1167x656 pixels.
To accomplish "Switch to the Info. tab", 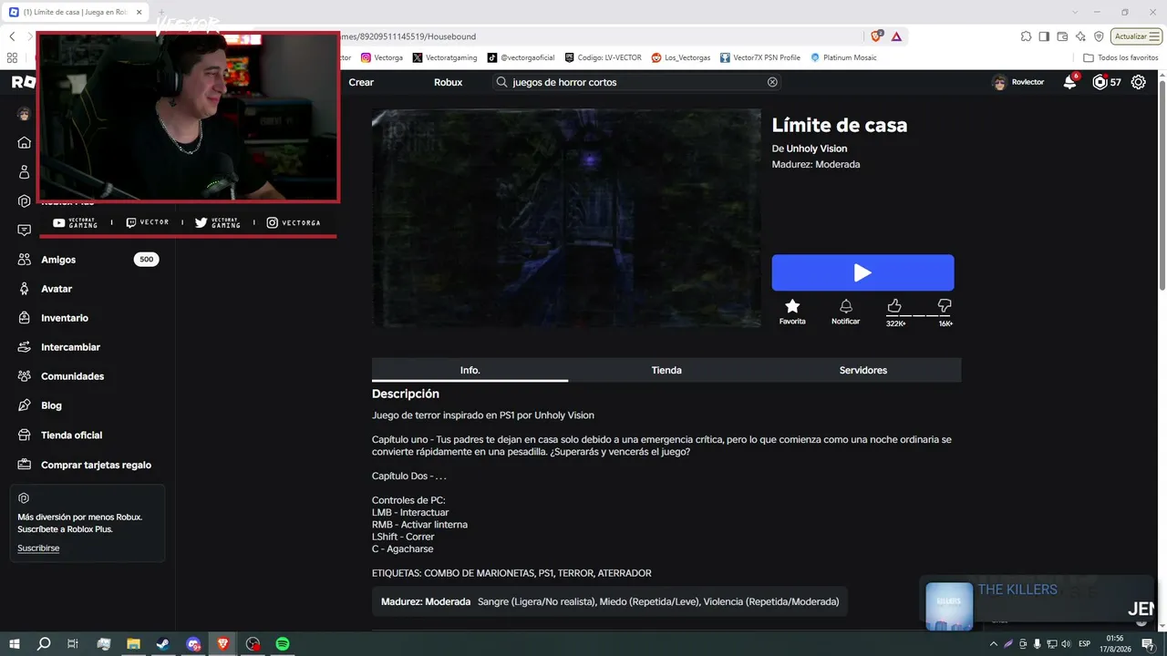I will point(470,370).
